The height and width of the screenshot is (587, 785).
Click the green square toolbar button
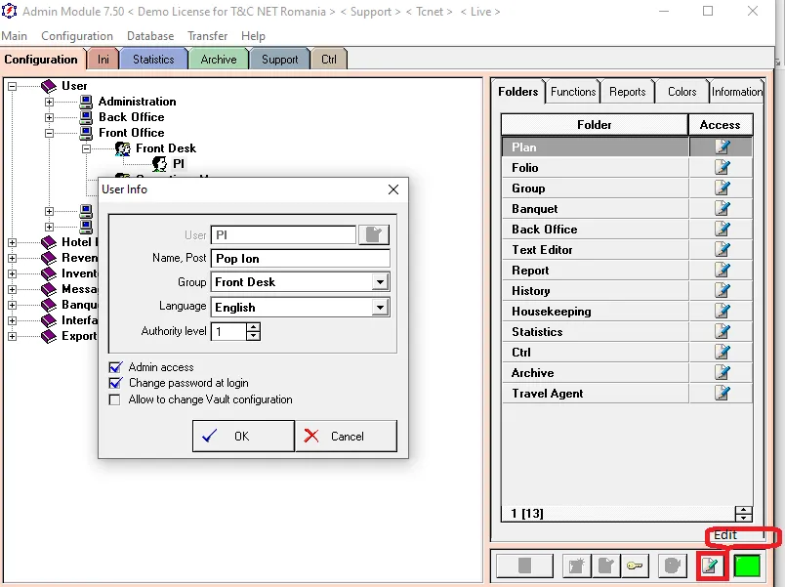tap(747, 566)
